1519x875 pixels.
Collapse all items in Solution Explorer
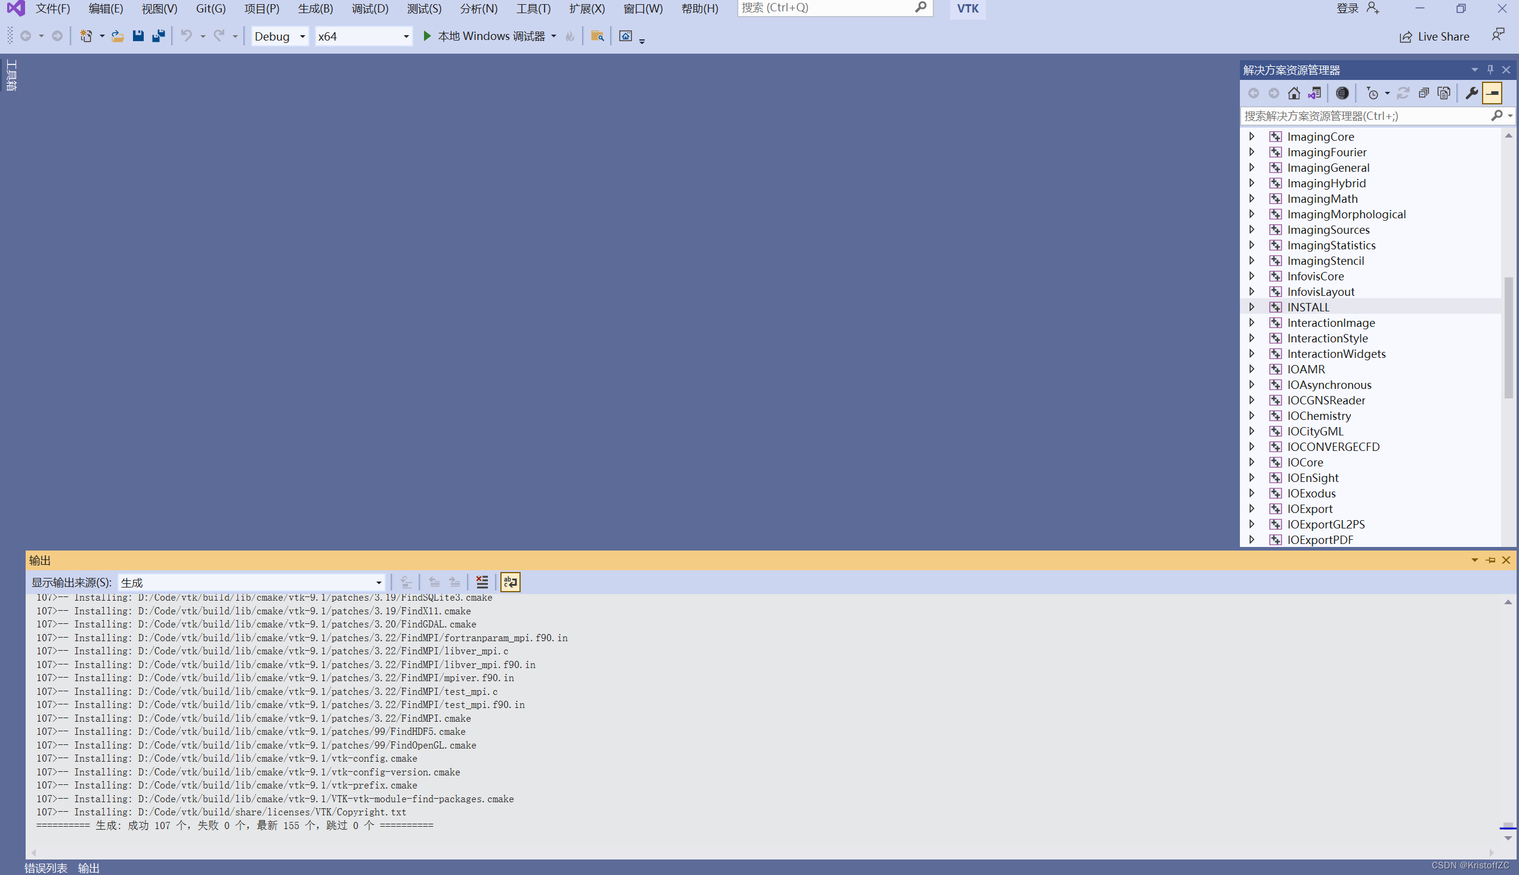(x=1424, y=93)
